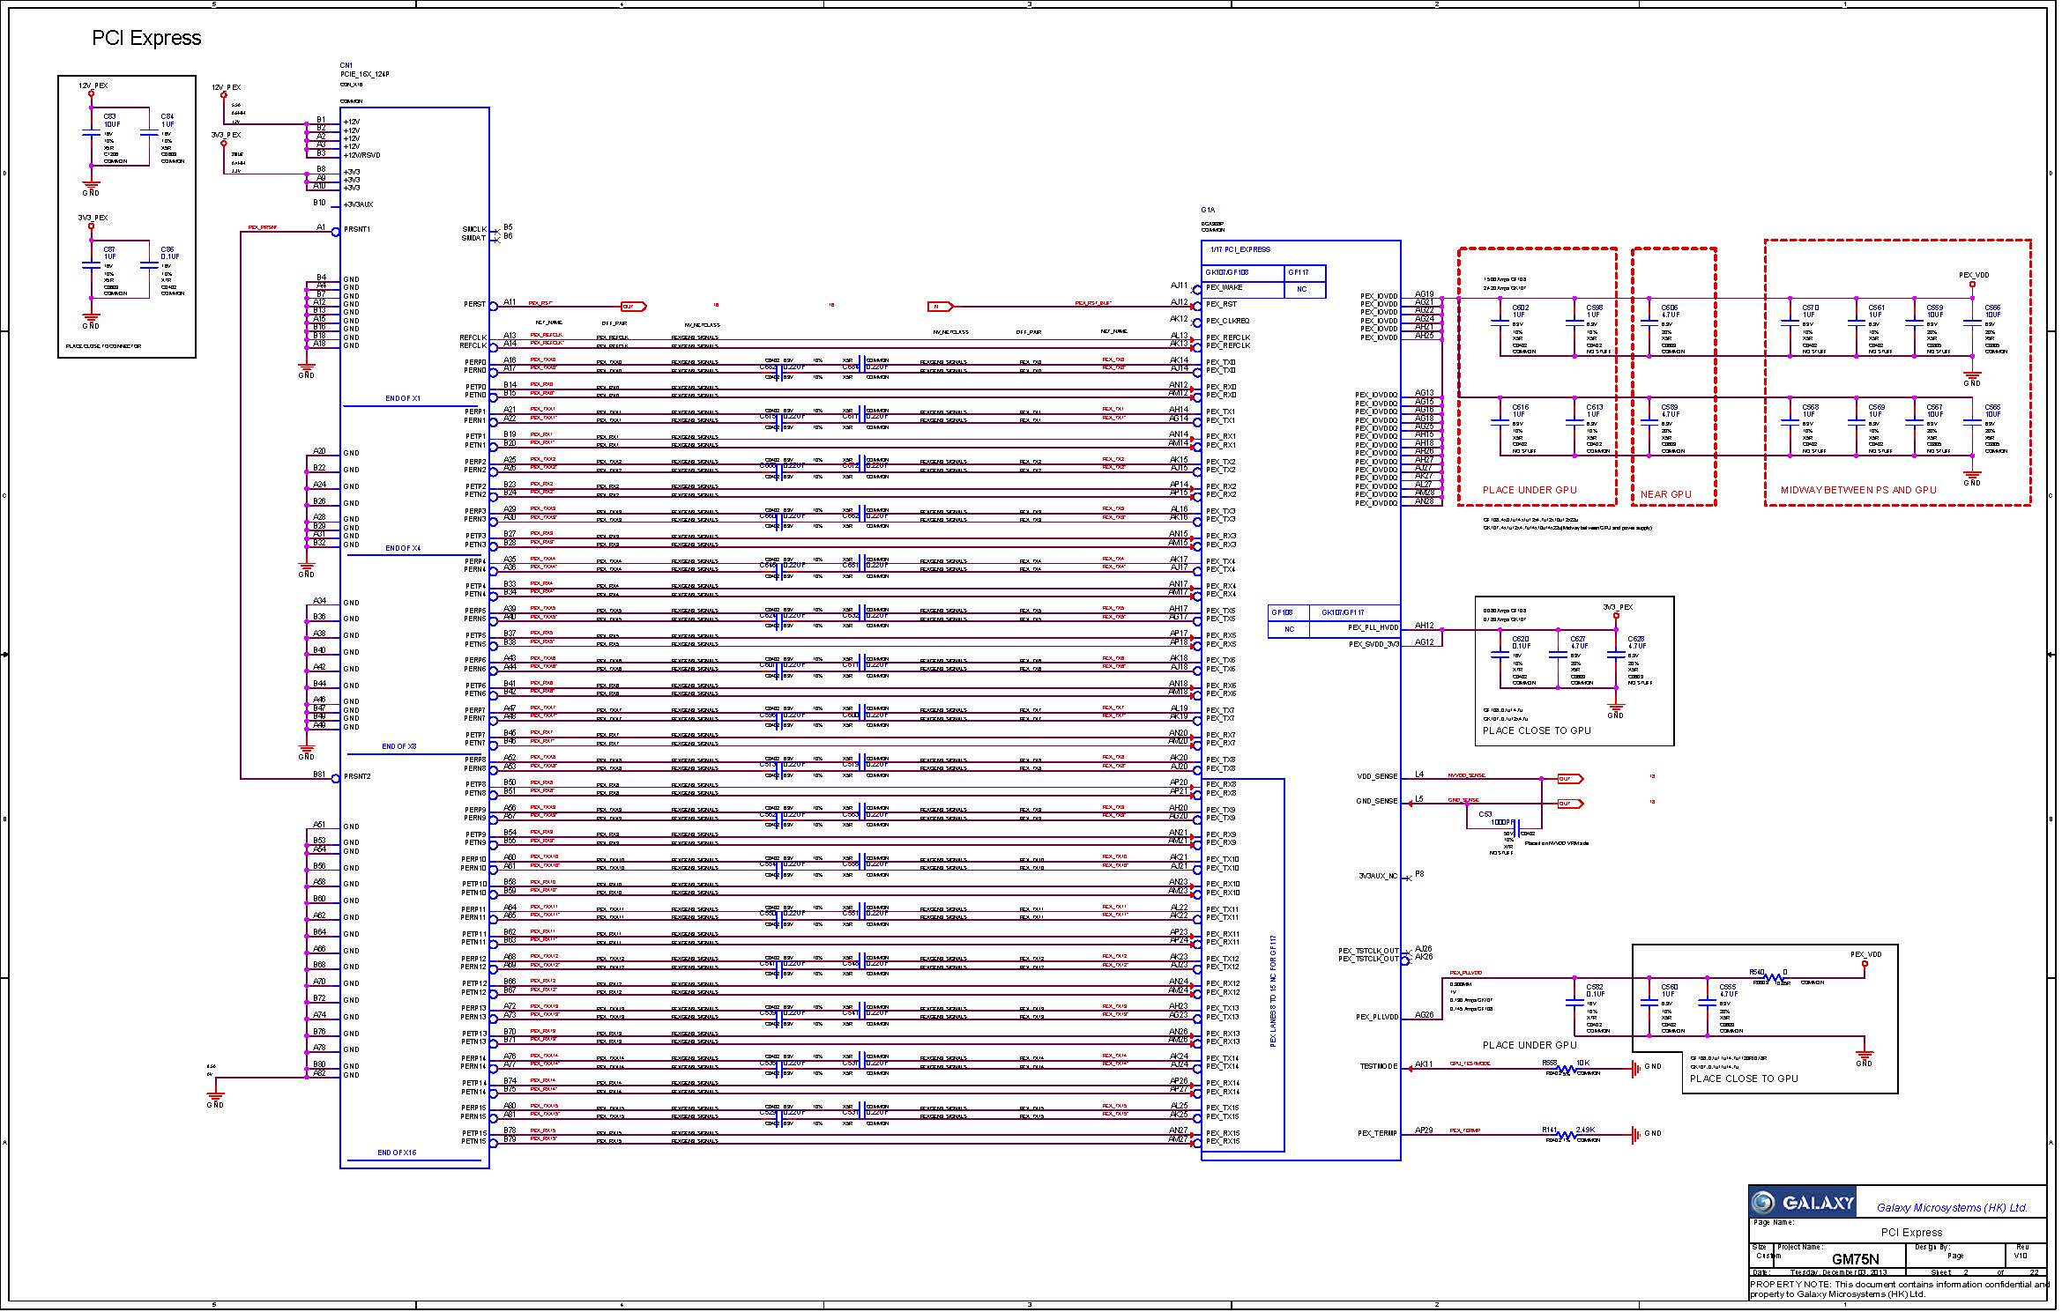Click the PEX_VDD power symbol above R540
Screen dimensions: 2062x1312
1865,962
